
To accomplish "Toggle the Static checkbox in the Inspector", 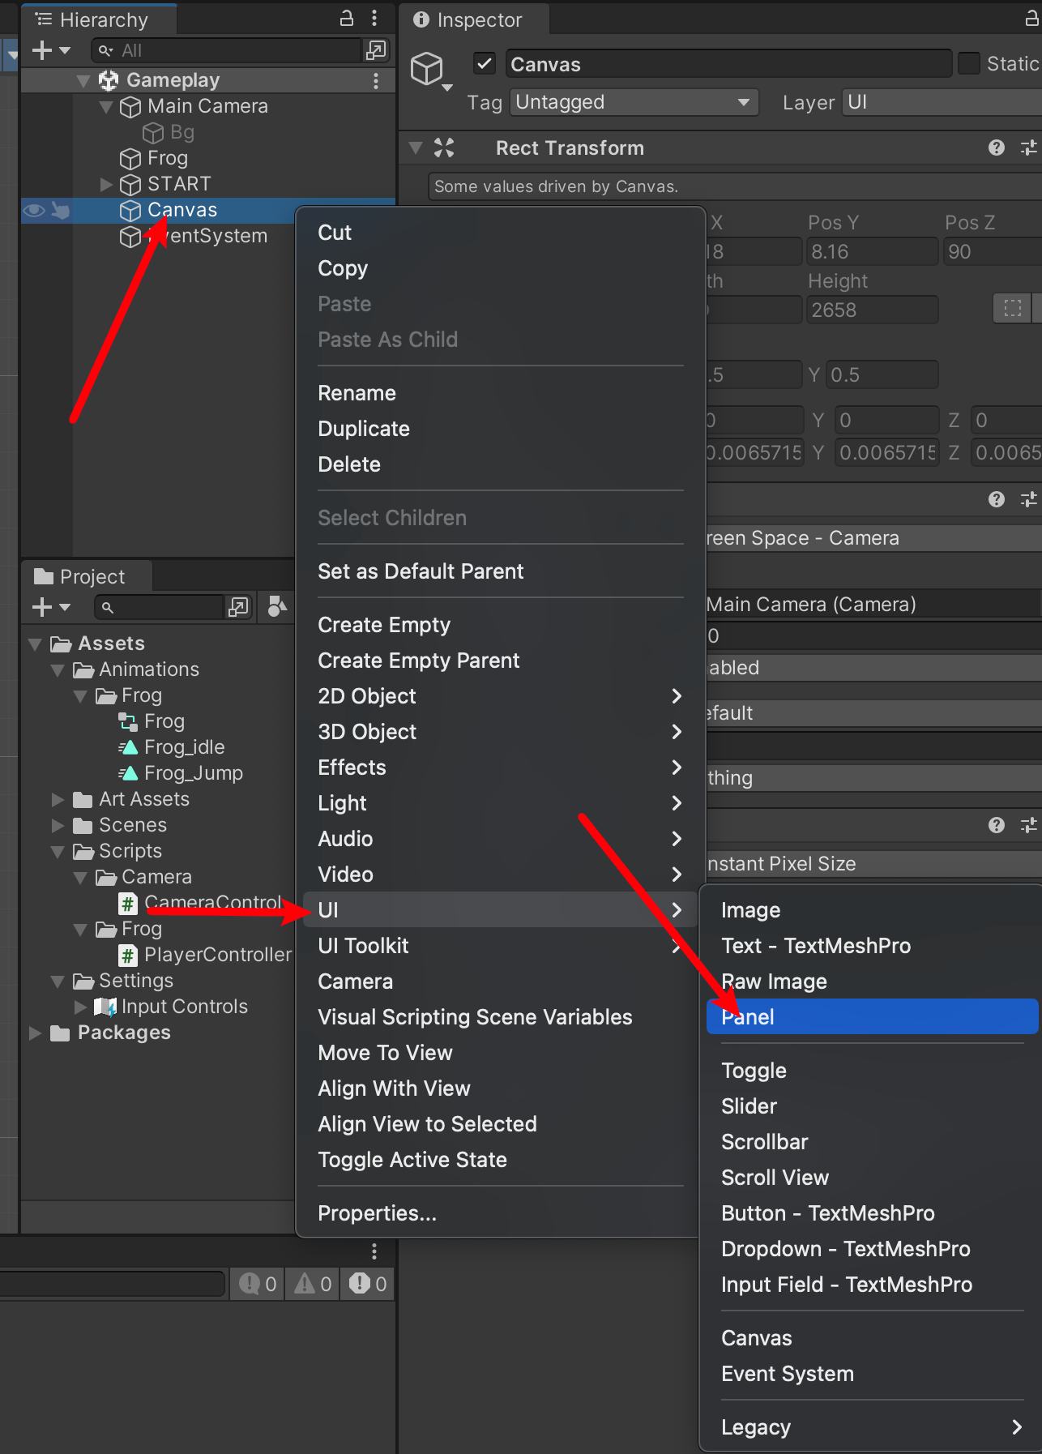I will click(969, 63).
